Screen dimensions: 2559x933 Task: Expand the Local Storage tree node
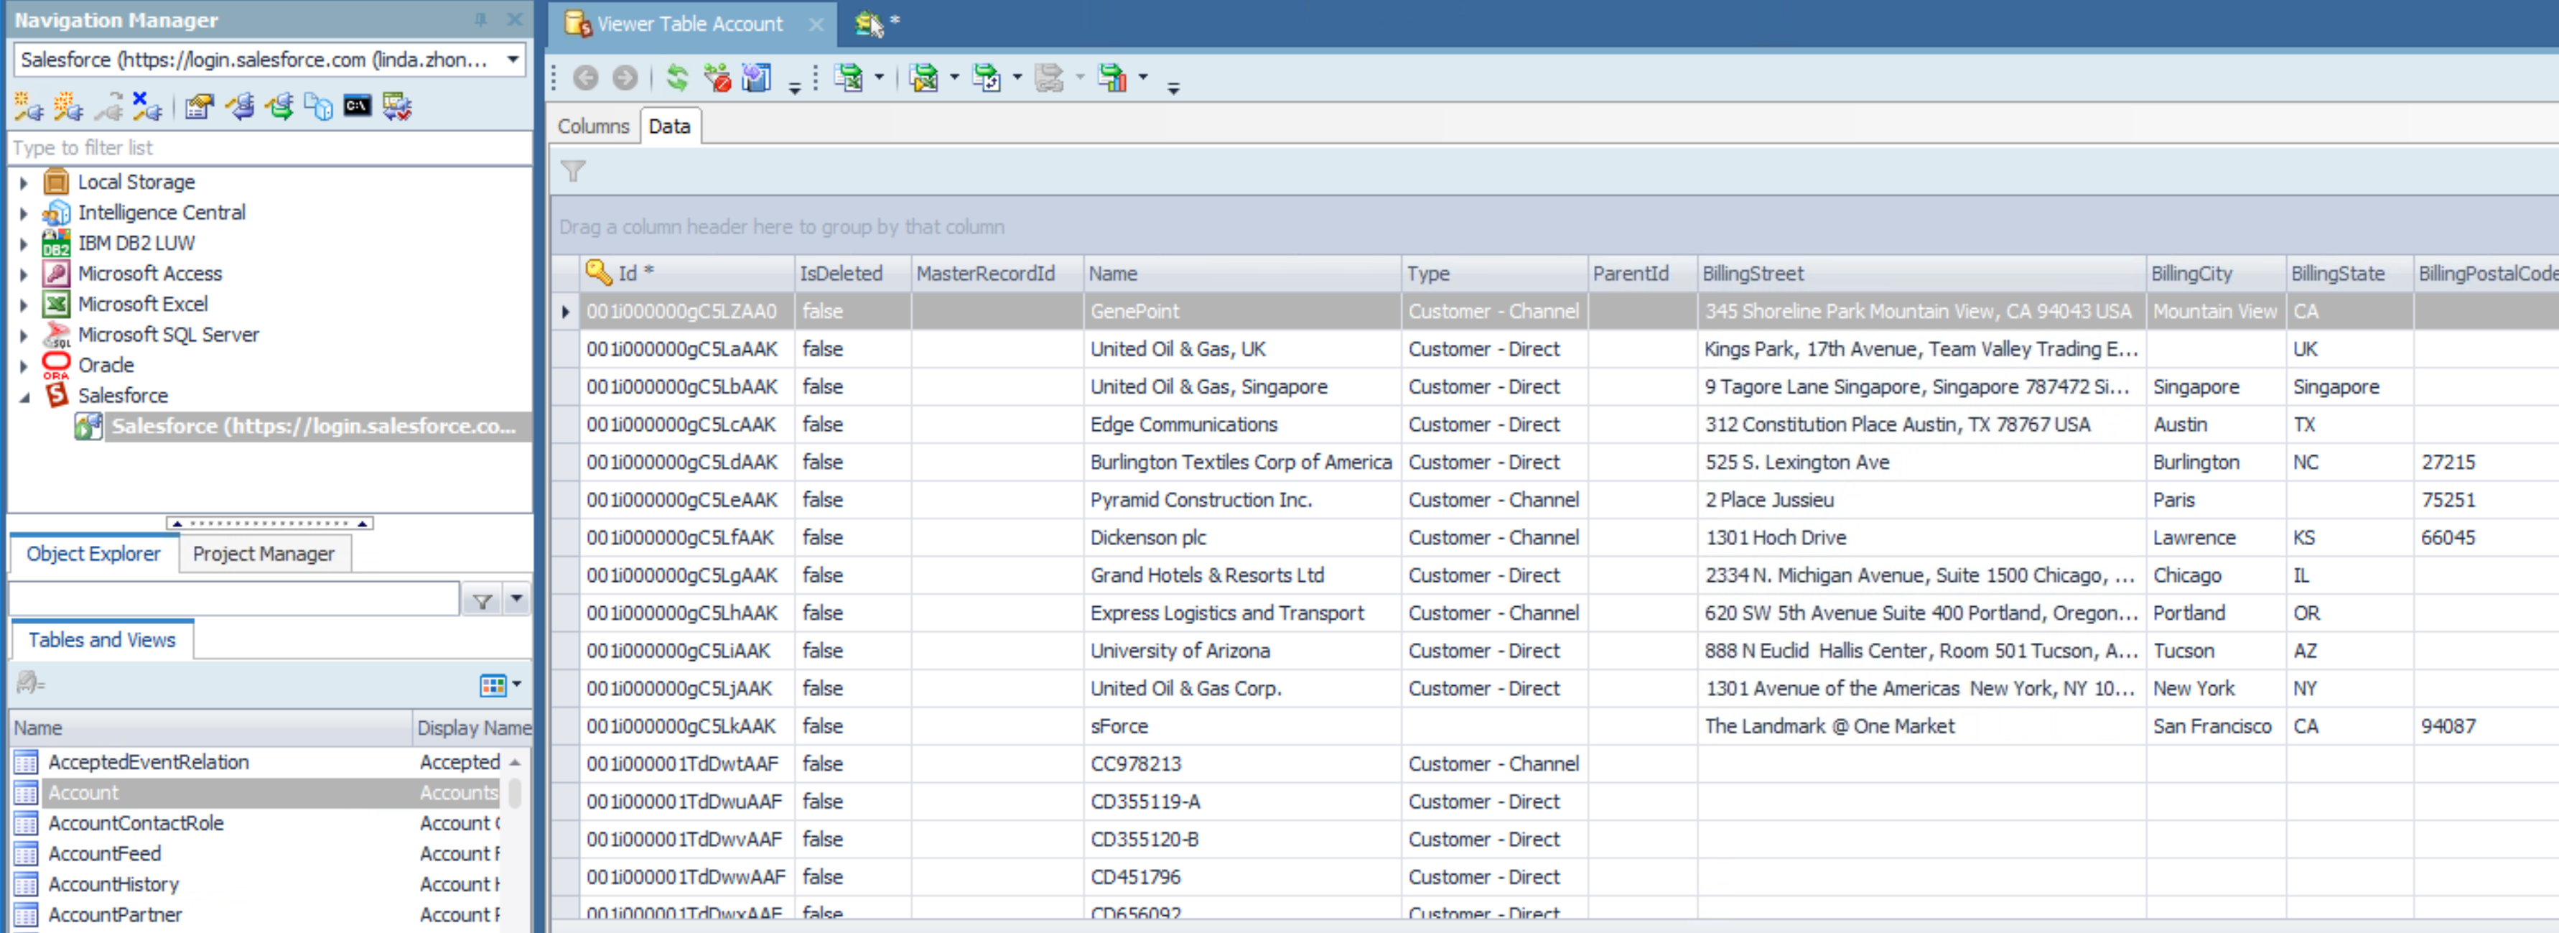click(24, 183)
